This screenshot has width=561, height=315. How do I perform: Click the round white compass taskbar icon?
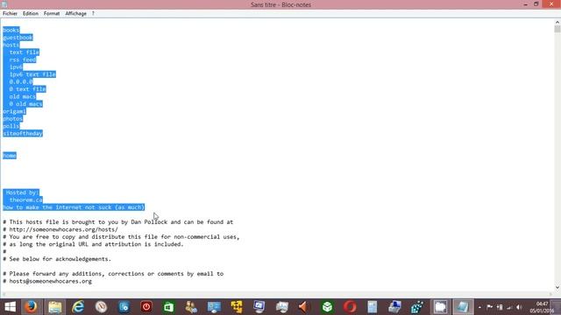(101, 307)
